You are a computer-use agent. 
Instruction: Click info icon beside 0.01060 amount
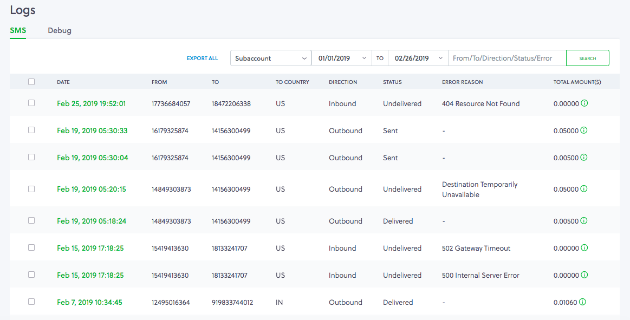[x=583, y=302]
